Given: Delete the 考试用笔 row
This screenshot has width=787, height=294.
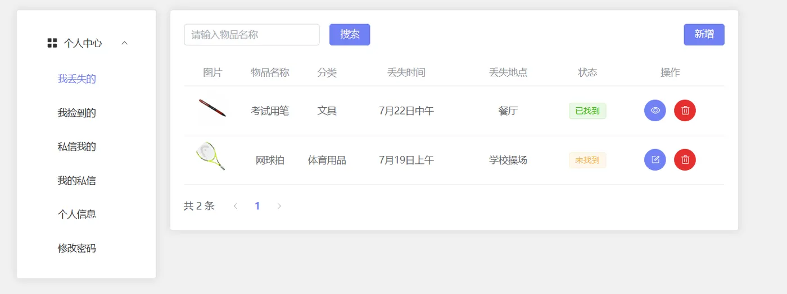Looking at the screenshot, I should [685, 111].
